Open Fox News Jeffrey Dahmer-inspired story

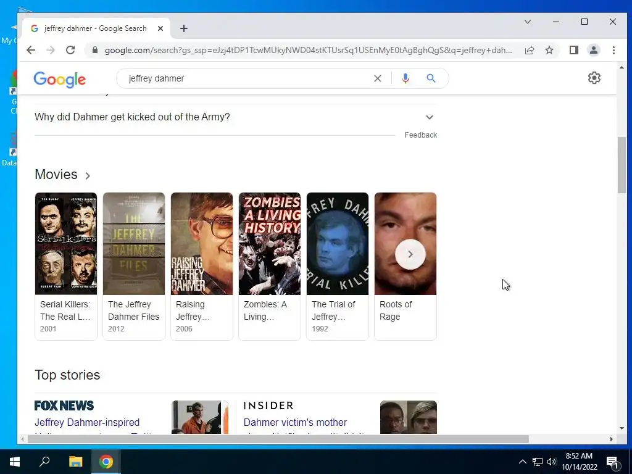(87, 422)
